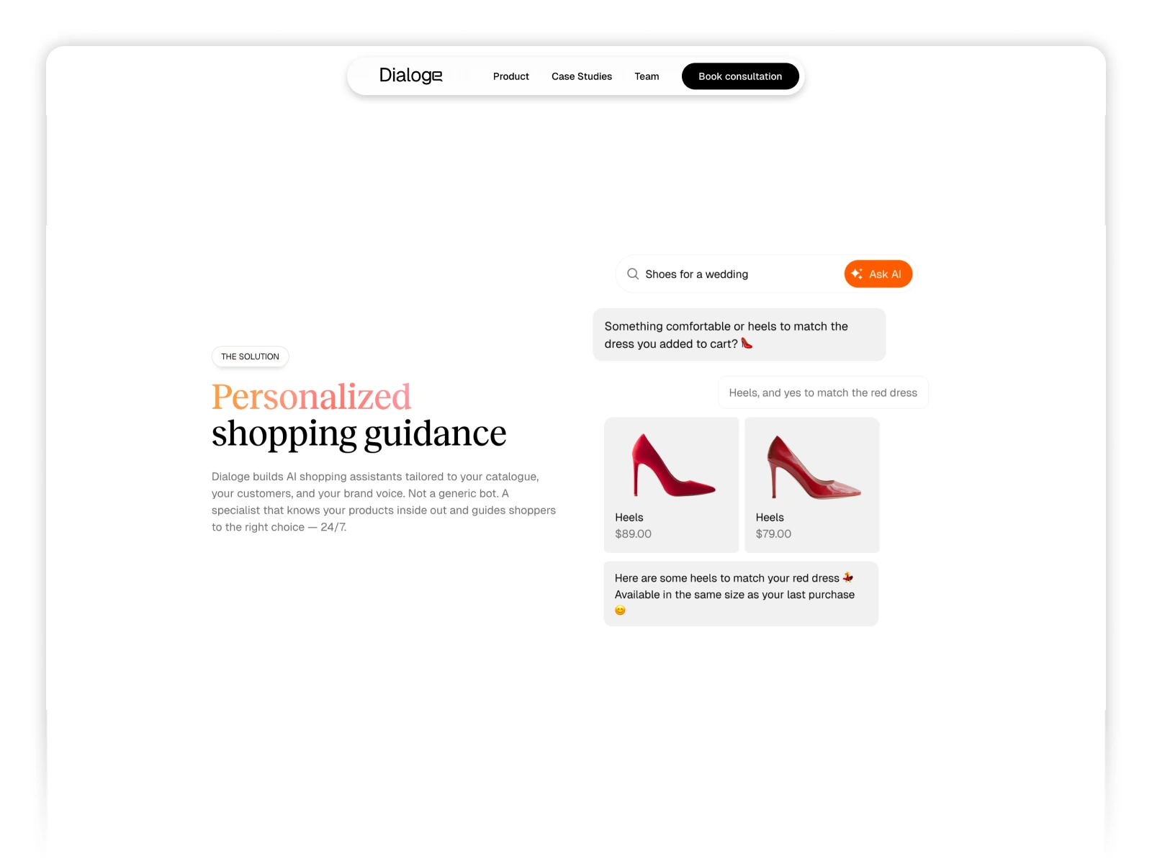The width and height of the screenshot is (1152, 864).
Task: Click the $79.00 price label
Action: pyautogui.click(x=773, y=534)
